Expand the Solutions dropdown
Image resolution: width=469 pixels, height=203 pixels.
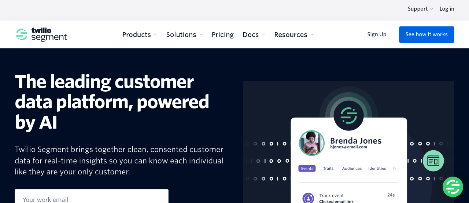pyautogui.click(x=184, y=34)
